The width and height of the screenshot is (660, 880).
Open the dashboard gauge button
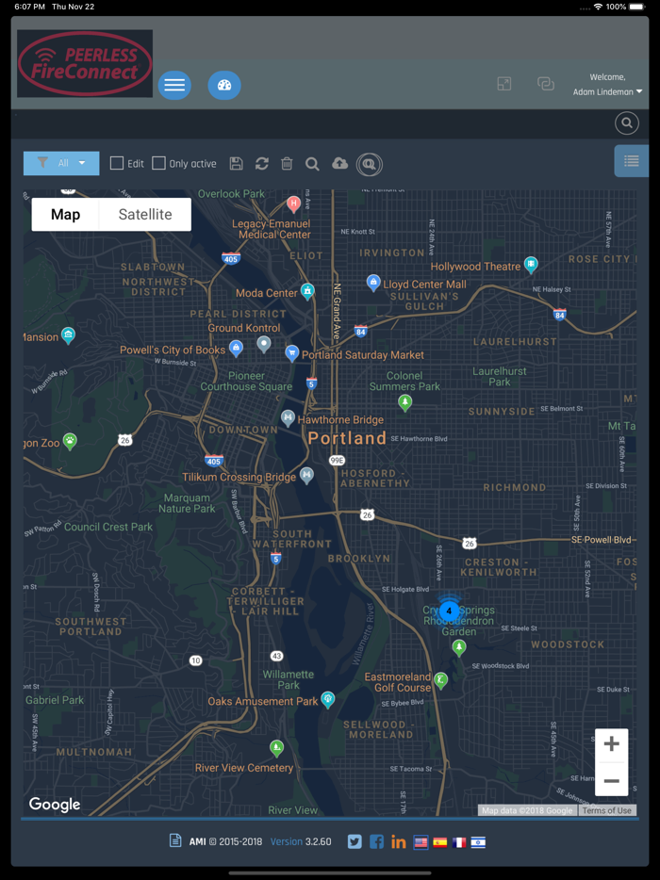pos(224,86)
